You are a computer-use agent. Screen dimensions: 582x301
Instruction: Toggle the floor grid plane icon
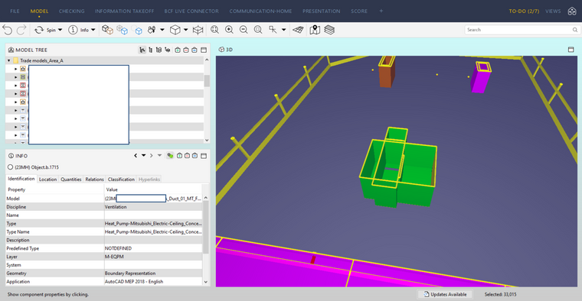tap(298, 30)
